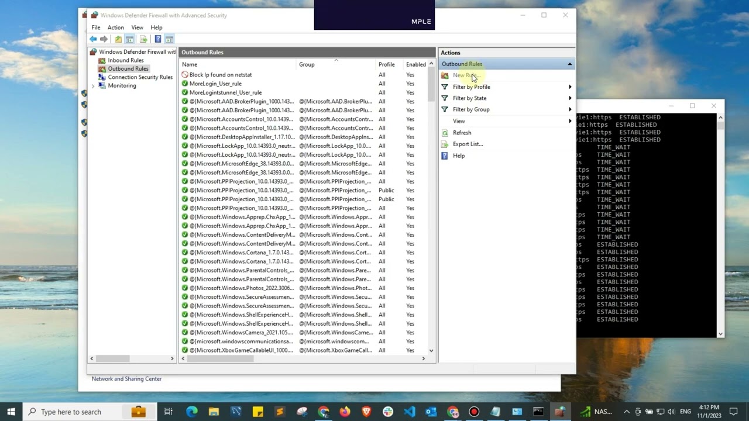Click the Export List icon in Actions pane
Viewport: 749px width, 421px height.
[x=445, y=144]
